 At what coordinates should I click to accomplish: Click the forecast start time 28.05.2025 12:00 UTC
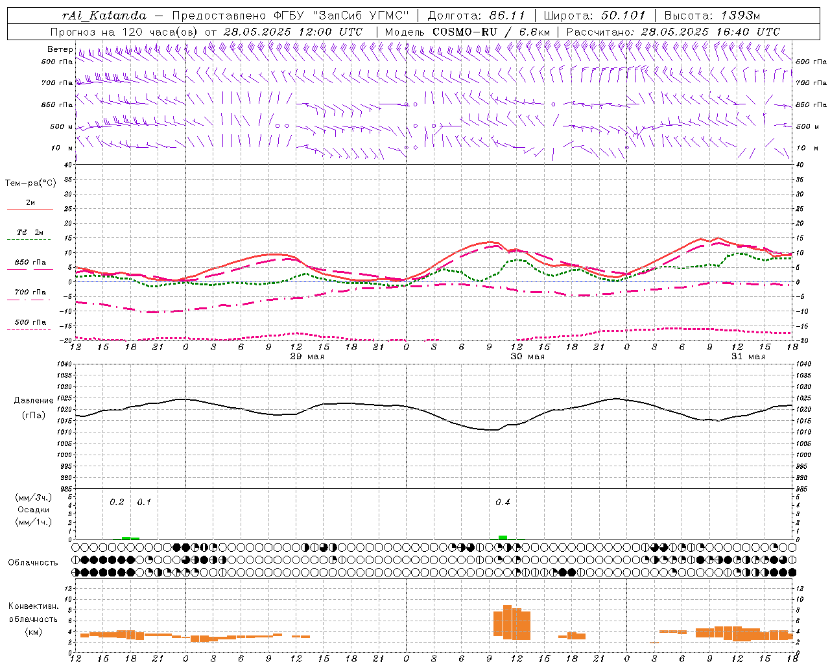293,32
